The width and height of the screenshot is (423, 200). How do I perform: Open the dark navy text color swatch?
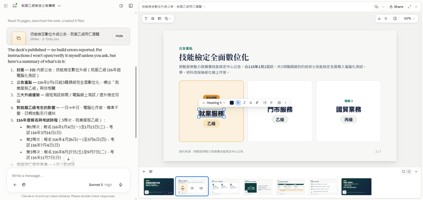[x=232, y=103]
